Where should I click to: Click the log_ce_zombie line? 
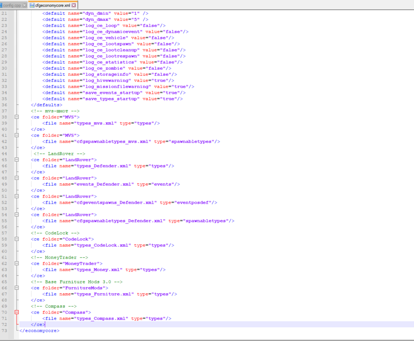click(107, 68)
